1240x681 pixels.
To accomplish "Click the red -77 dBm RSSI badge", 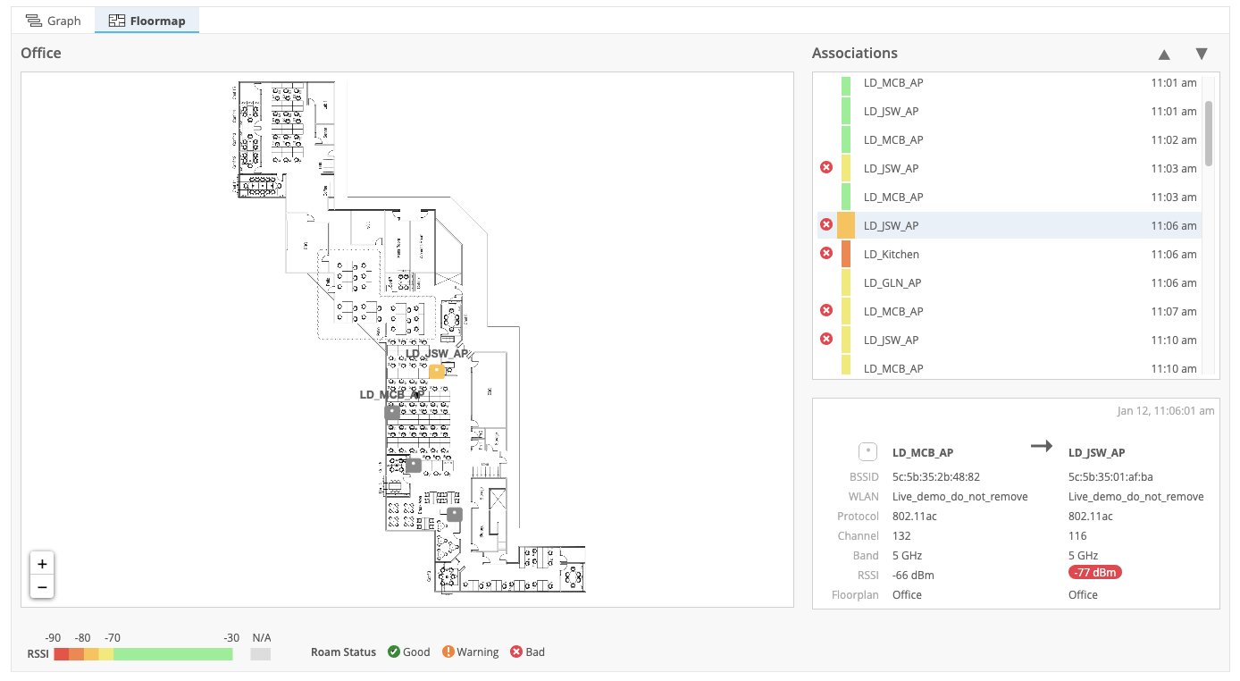I will click(1095, 572).
